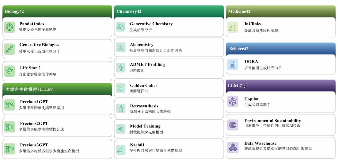The height and width of the screenshot is (163, 338).
Task: Select the Medicine42 section header
Action: (281, 12)
